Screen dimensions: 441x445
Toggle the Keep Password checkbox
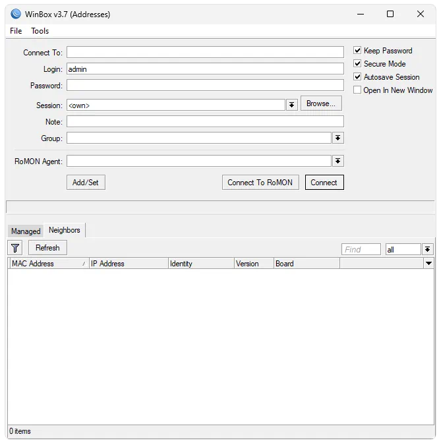point(357,51)
